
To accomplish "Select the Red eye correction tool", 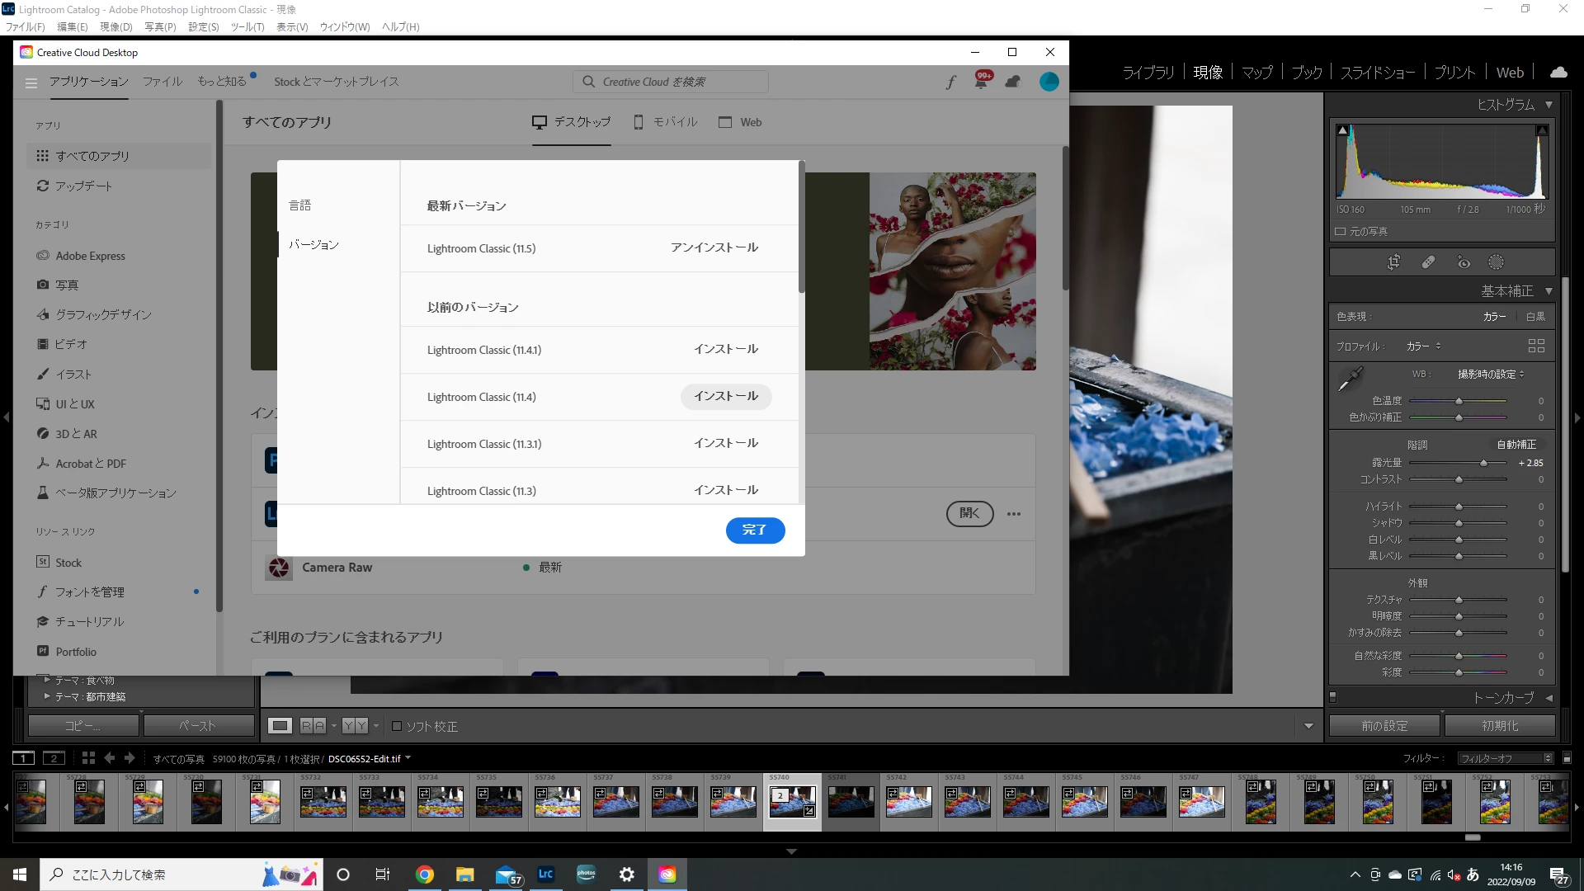I will pyautogui.click(x=1464, y=262).
